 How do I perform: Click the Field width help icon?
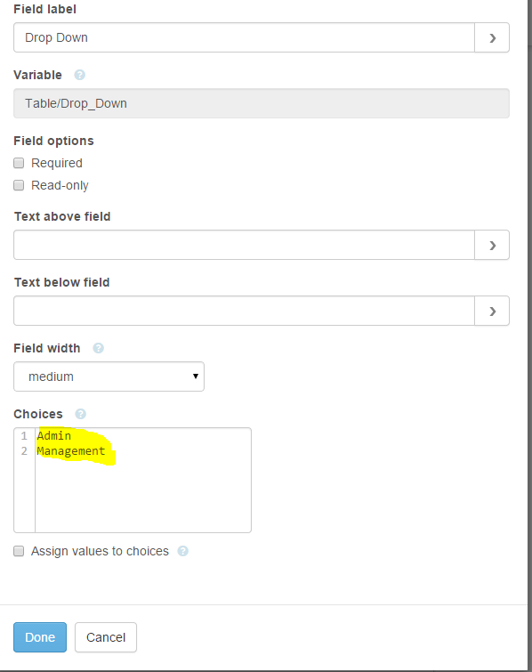pyautogui.click(x=99, y=348)
